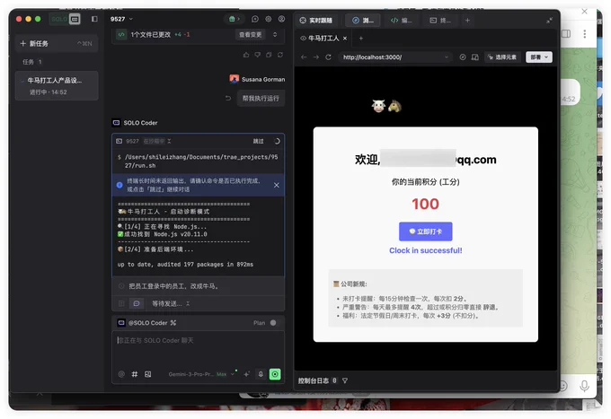The image size is (611, 419).
Task: Open the 9527 project dropdown
Action: click(x=121, y=19)
